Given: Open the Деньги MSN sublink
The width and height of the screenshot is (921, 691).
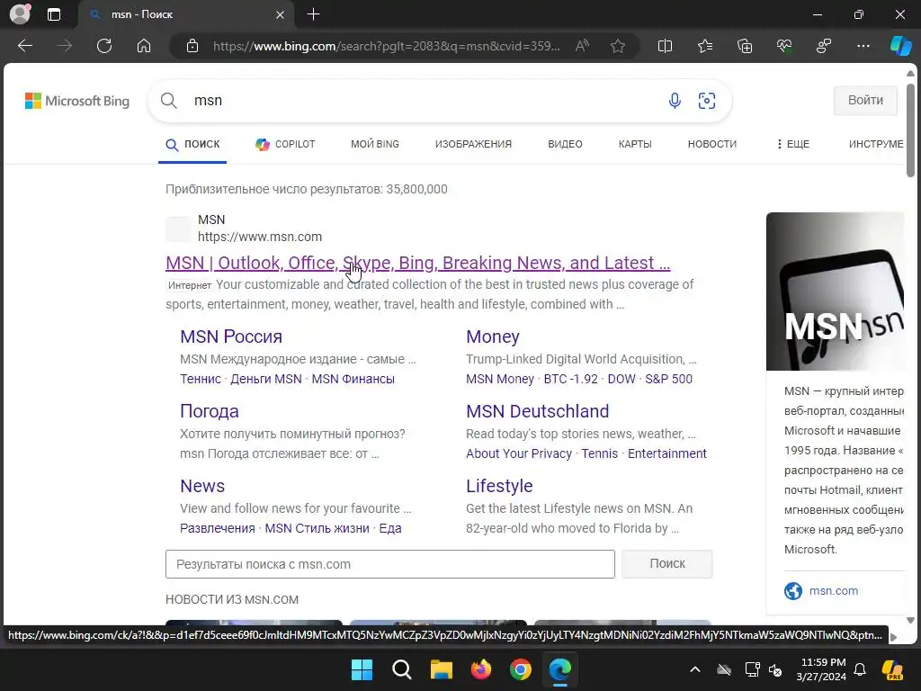Looking at the screenshot, I should coord(266,379).
